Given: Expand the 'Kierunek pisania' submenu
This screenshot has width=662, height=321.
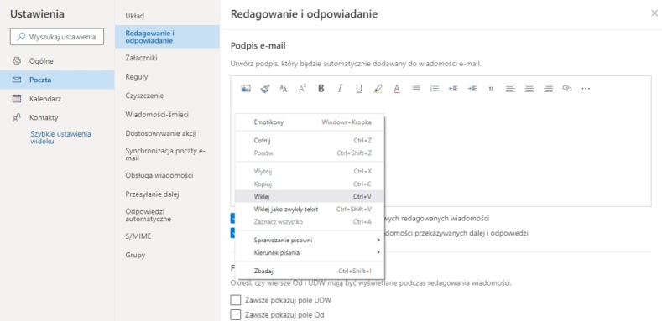Looking at the screenshot, I should click(x=310, y=252).
